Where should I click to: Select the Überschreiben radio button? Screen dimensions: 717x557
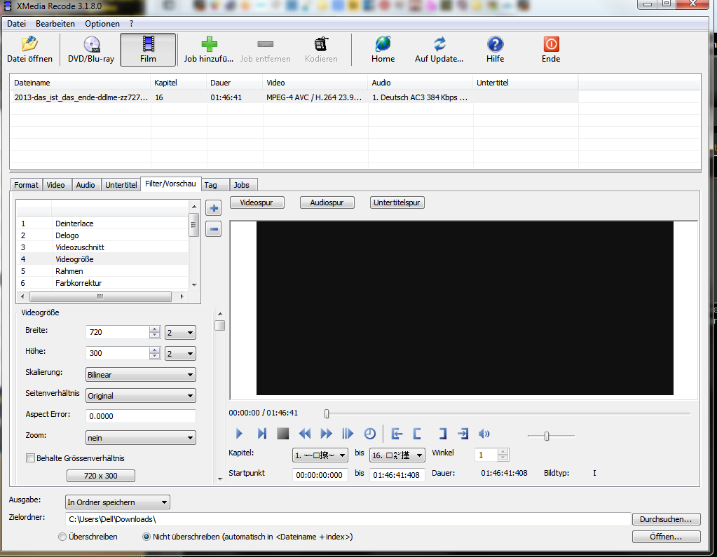click(62, 537)
